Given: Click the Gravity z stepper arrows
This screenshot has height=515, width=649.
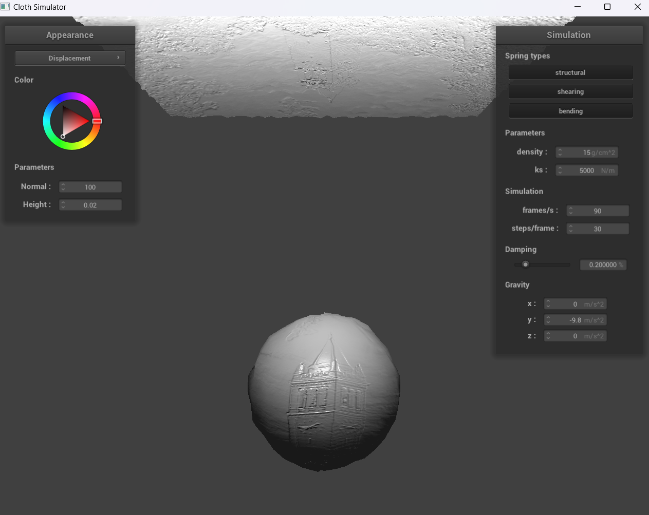Looking at the screenshot, I should point(548,336).
